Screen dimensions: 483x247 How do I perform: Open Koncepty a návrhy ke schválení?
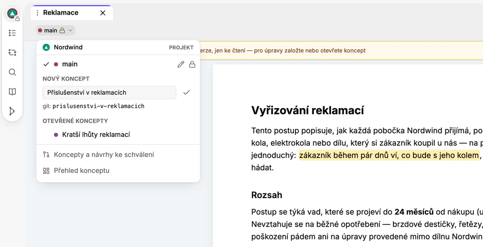(x=118, y=154)
